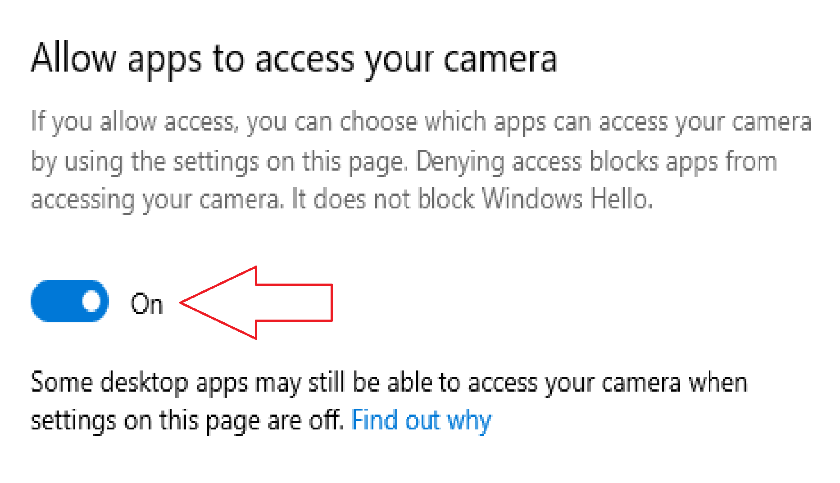This screenshot has width=840, height=483.
Task: Click the white knob of the toggle switch
Action: tap(92, 301)
